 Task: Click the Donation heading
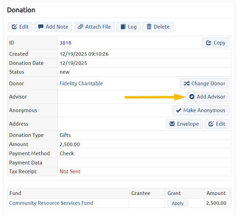tap(21, 10)
